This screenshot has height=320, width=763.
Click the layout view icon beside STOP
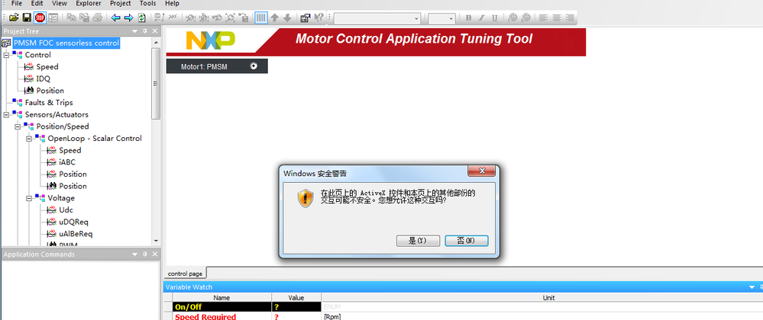[53, 18]
